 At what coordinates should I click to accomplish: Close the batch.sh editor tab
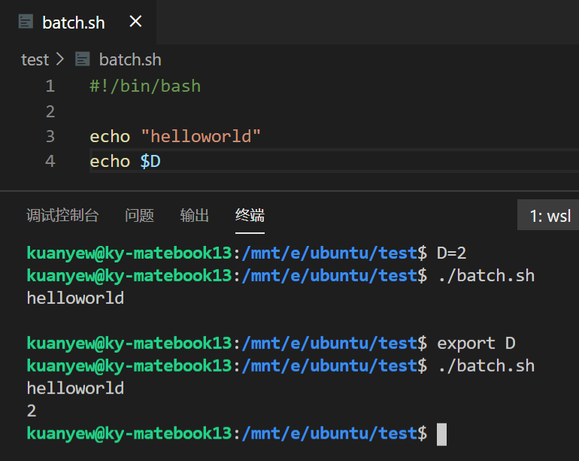[x=135, y=21]
